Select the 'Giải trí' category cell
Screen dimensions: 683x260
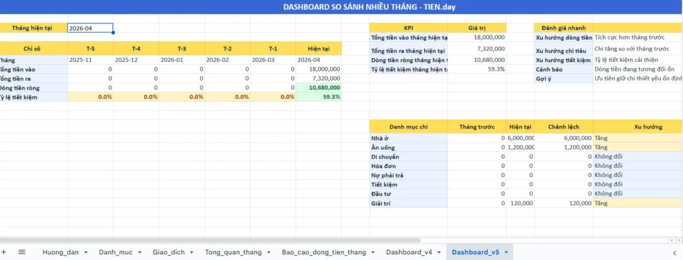(x=408, y=203)
